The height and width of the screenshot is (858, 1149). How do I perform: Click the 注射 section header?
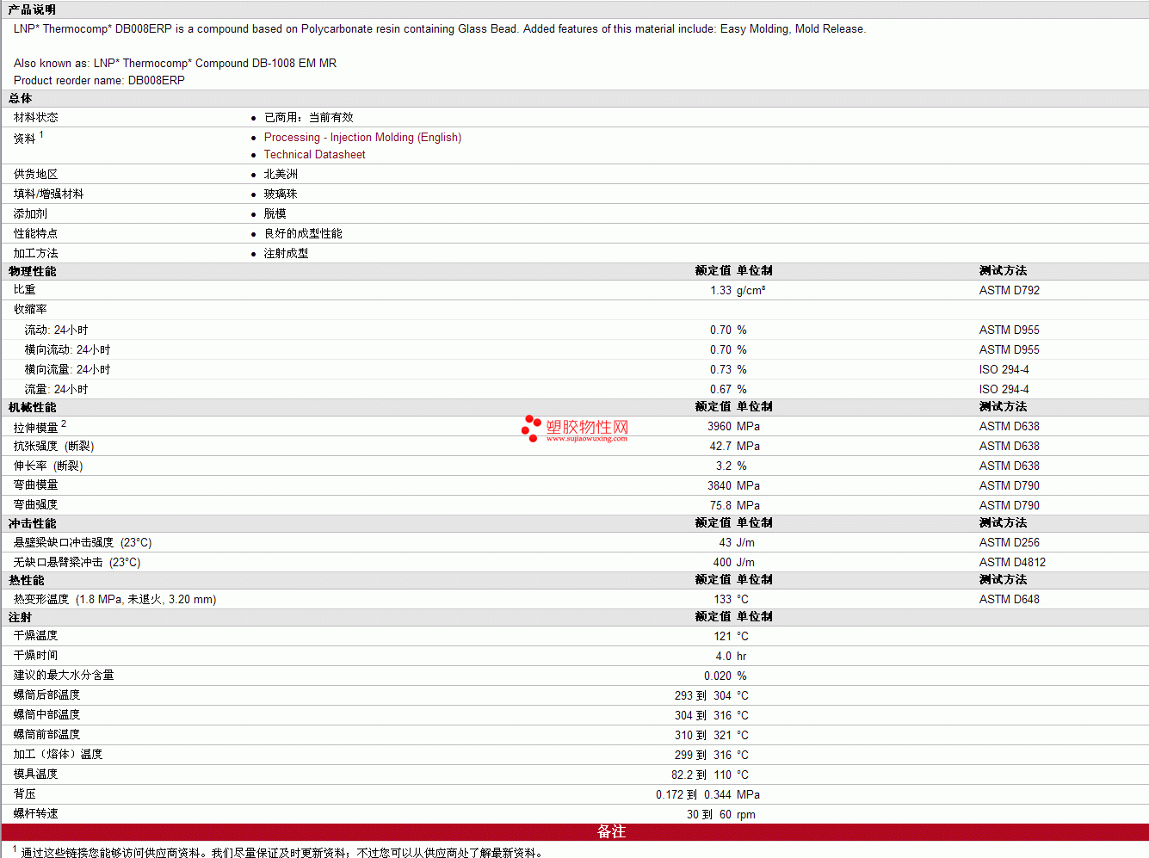pyautogui.click(x=21, y=618)
